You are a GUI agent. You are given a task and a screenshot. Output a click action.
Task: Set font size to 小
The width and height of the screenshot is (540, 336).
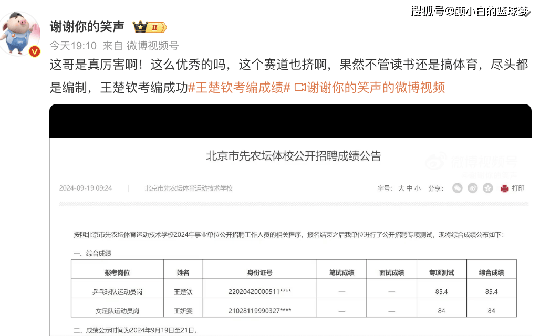pos(418,188)
